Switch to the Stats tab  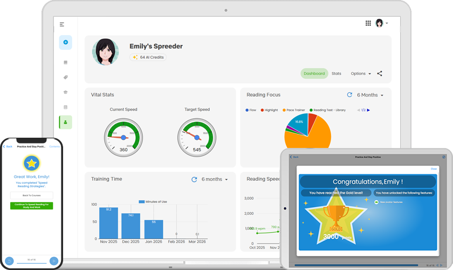click(337, 73)
